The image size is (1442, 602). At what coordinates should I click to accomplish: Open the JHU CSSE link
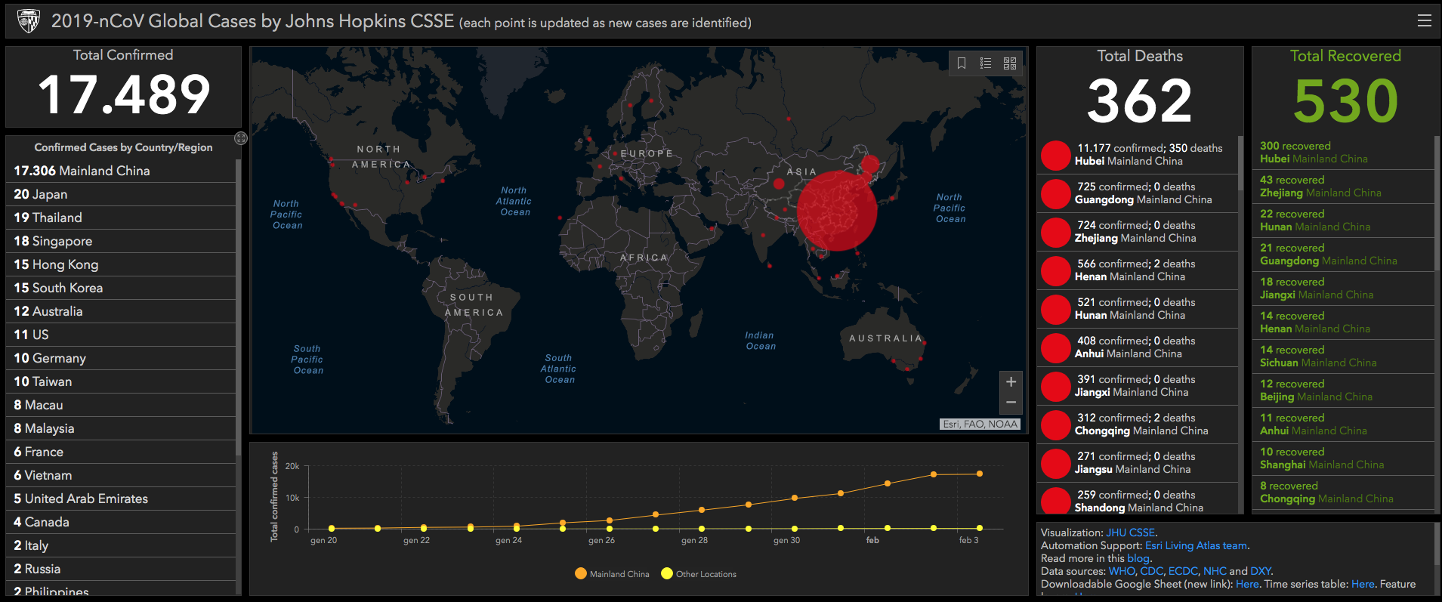point(1131,533)
